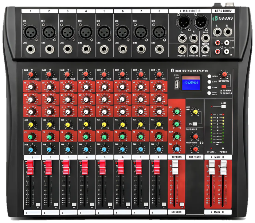Click the channel 2 LINE jack input

coord(50,49)
